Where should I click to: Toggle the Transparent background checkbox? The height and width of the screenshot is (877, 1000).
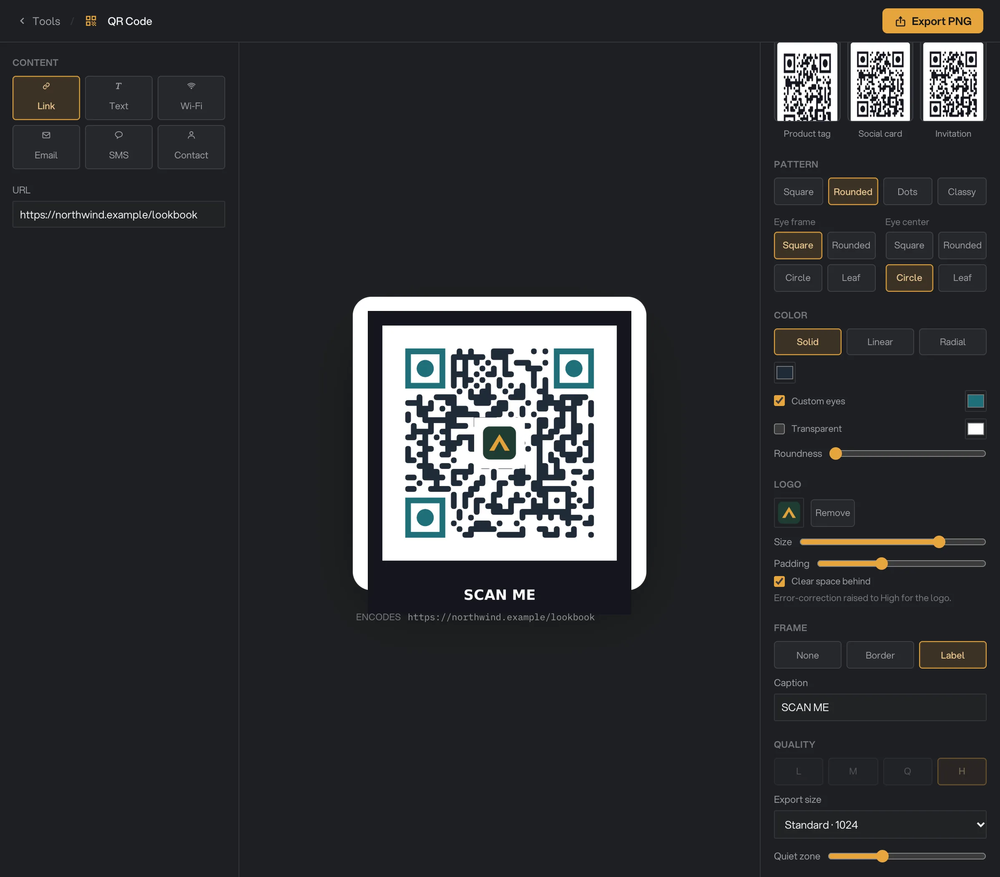779,429
